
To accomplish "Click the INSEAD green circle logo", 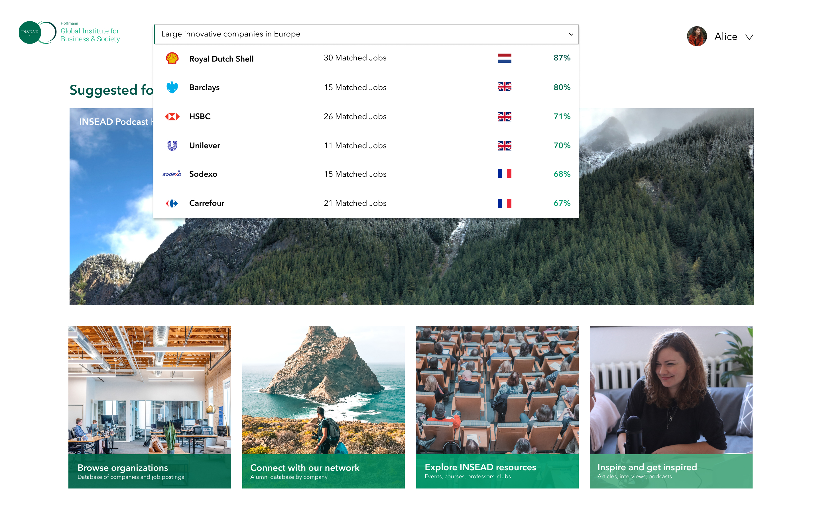I will [31, 32].
